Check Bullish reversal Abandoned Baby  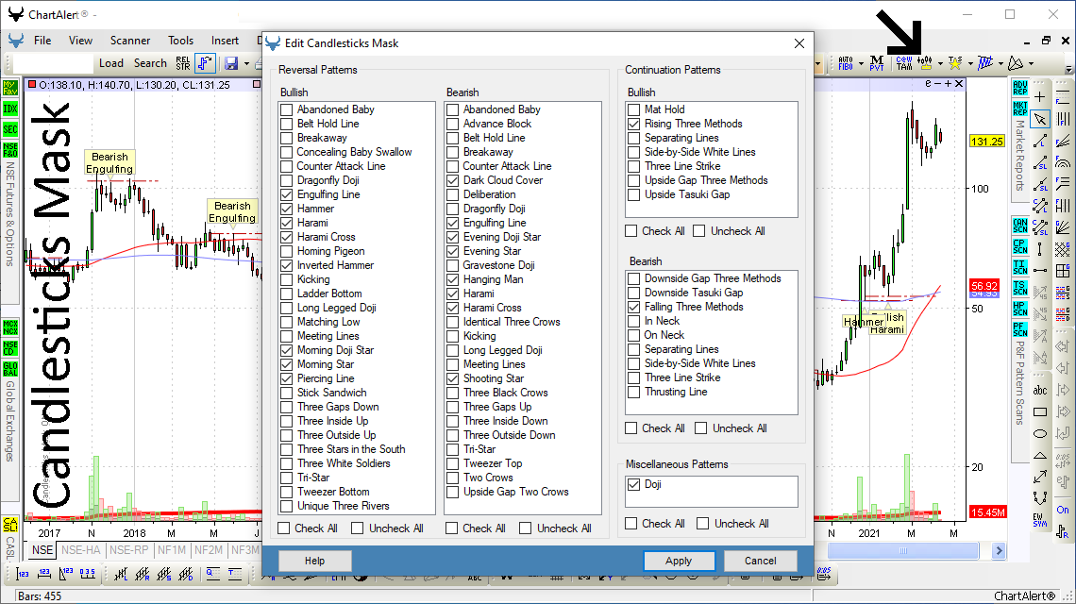point(287,109)
